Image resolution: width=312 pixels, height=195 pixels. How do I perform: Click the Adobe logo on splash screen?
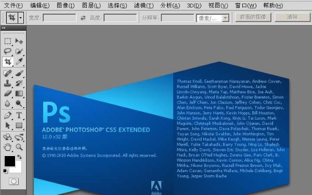point(156,187)
